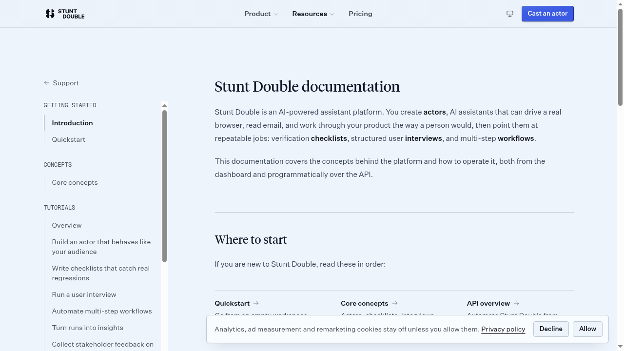Click the Where to start heading
This screenshot has width=624, height=351.
click(x=251, y=240)
